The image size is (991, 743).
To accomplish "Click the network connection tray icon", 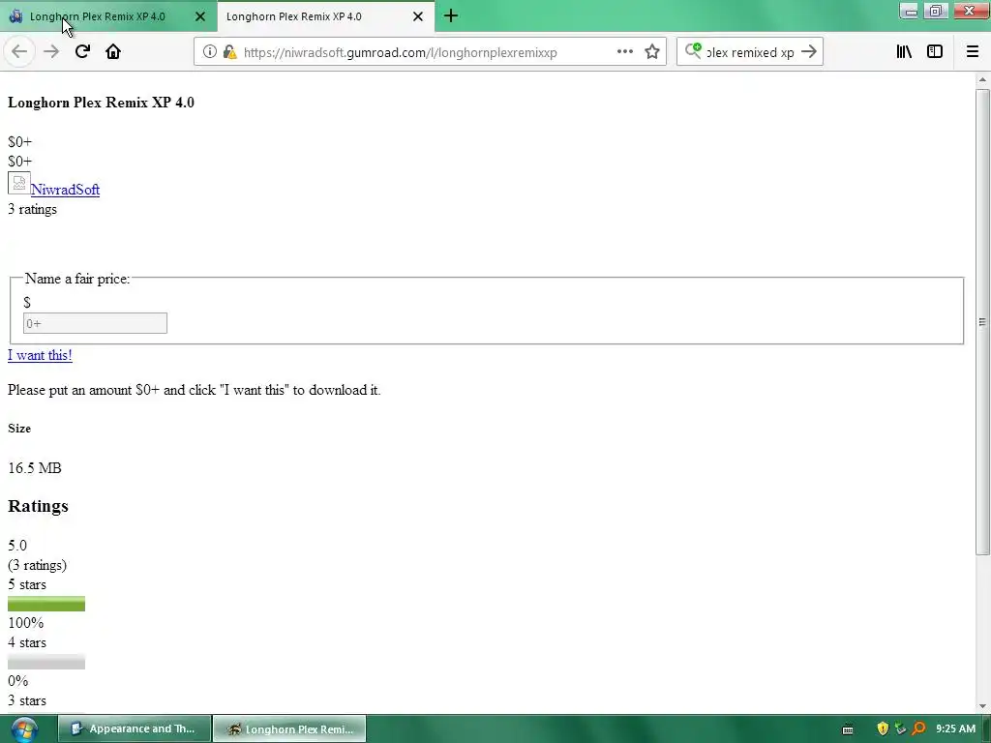I will 901,729.
